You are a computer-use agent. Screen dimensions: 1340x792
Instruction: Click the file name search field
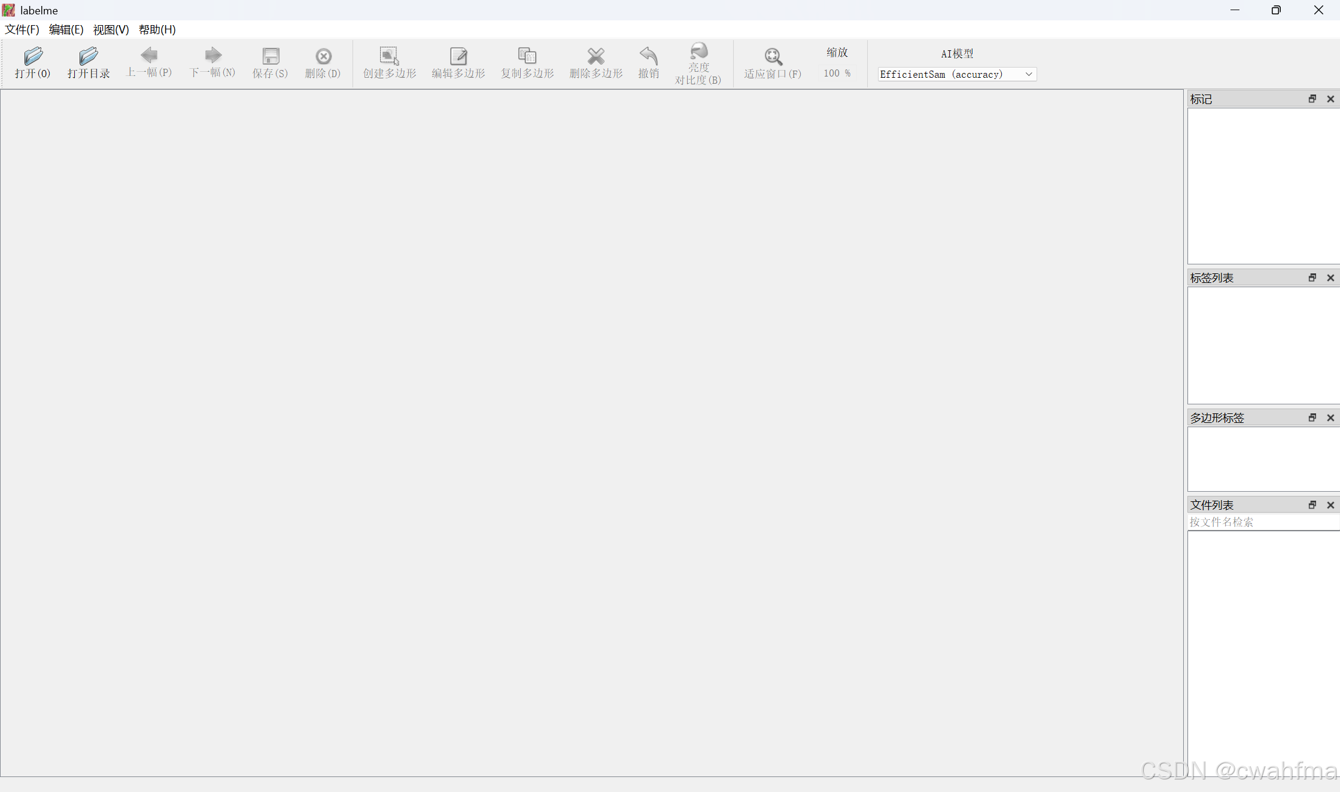1262,522
